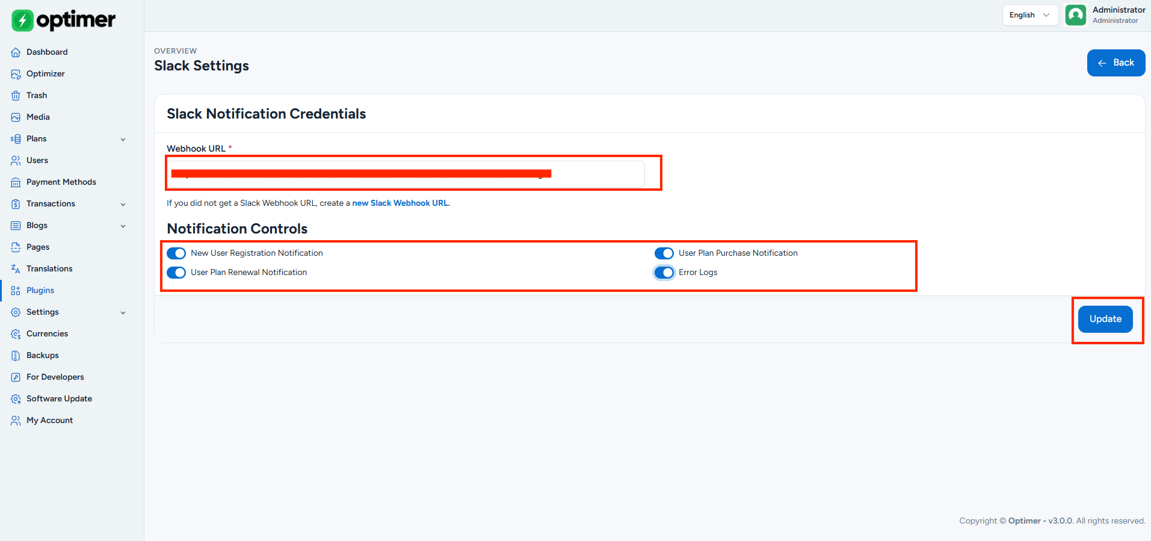Click into the Webhook URL field
This screenshot has height=541, width=1151.
[406, 174]
